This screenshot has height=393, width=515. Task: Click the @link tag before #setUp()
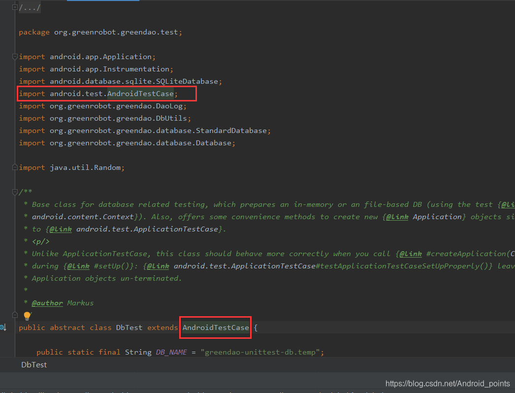[x=78, y=266]
